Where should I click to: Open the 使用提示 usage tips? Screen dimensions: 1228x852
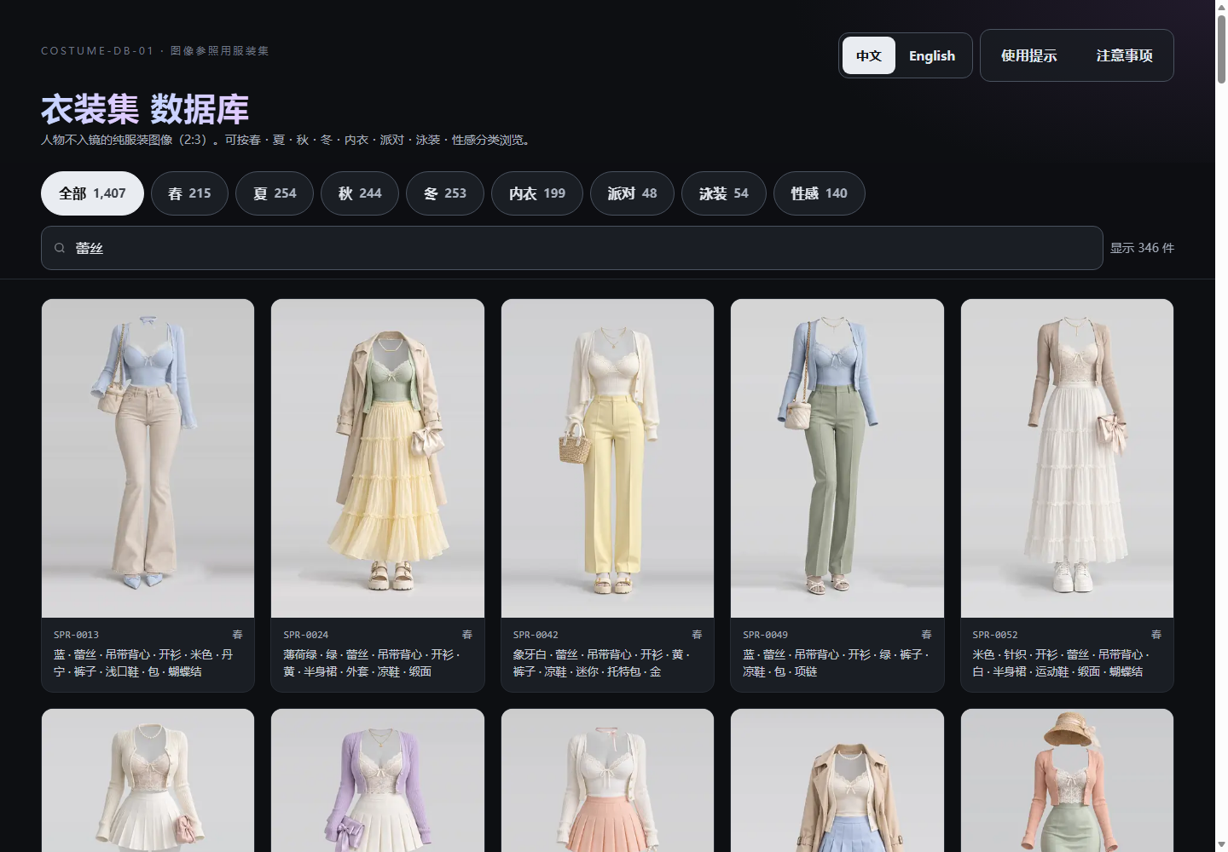[1028, 55]
